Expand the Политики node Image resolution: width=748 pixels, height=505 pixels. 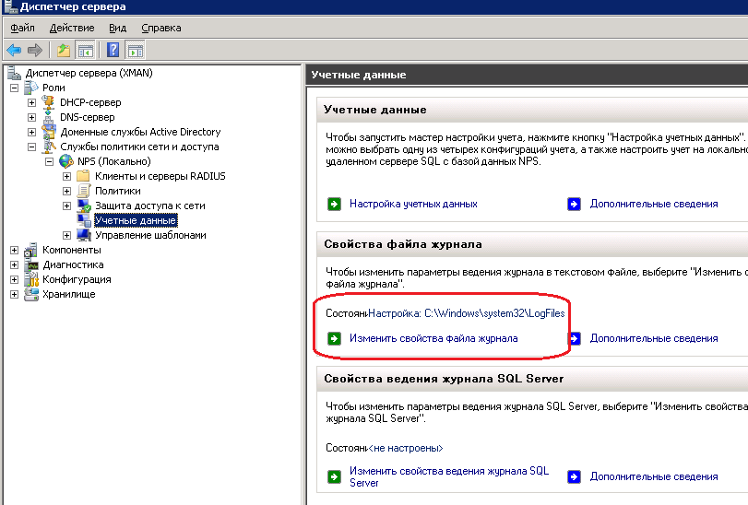point(66,191)
